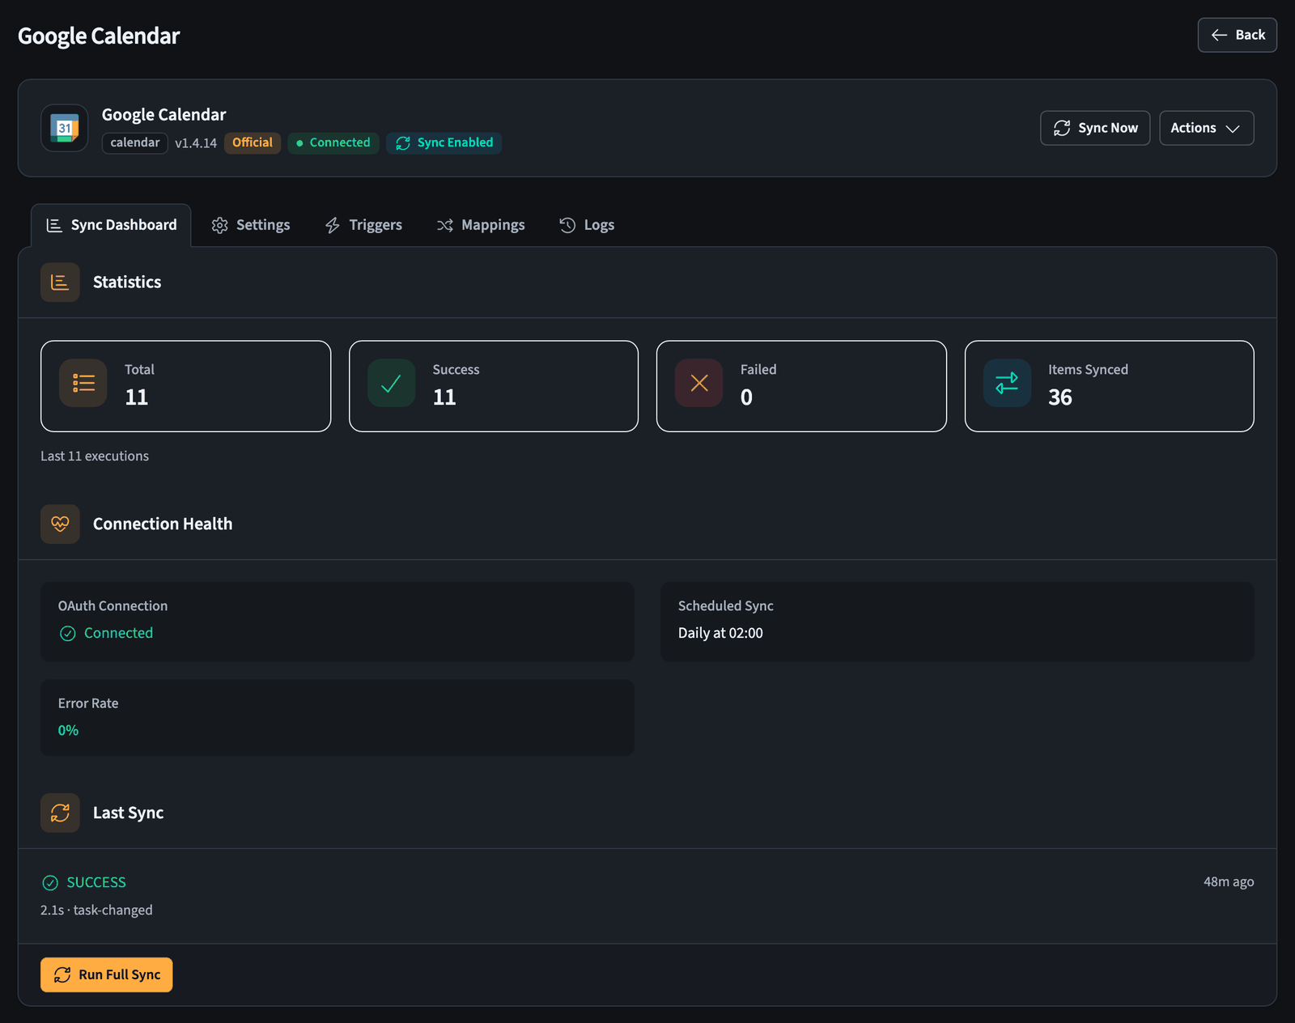Viewport: 1295px width, 1023px height.
Task: Open the Triggers tab
Action: [363, 225]
